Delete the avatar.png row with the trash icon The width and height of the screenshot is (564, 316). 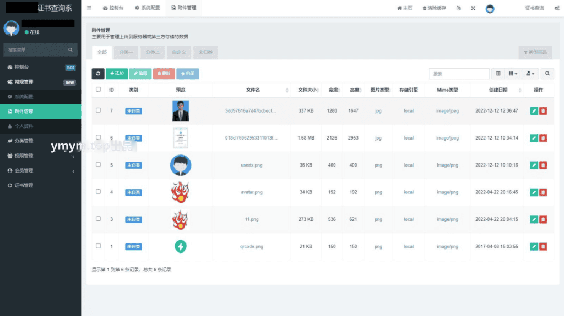pos(543,192)
